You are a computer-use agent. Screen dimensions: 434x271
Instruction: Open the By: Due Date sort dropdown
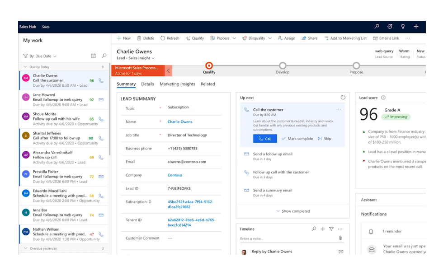coord(40,56)
